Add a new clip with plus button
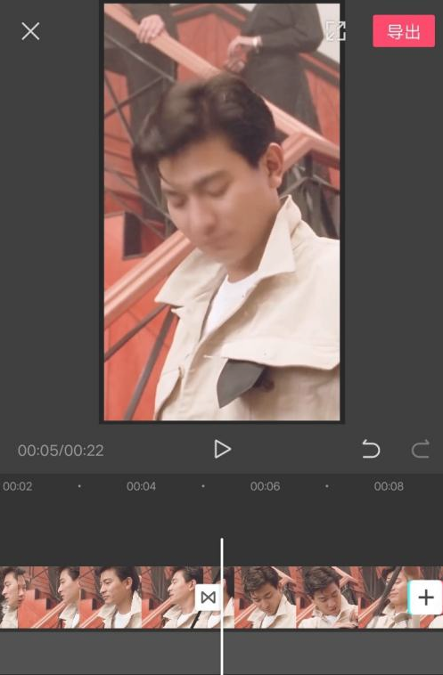This screenshot has width=443, height=675. (x=426, y=598)
